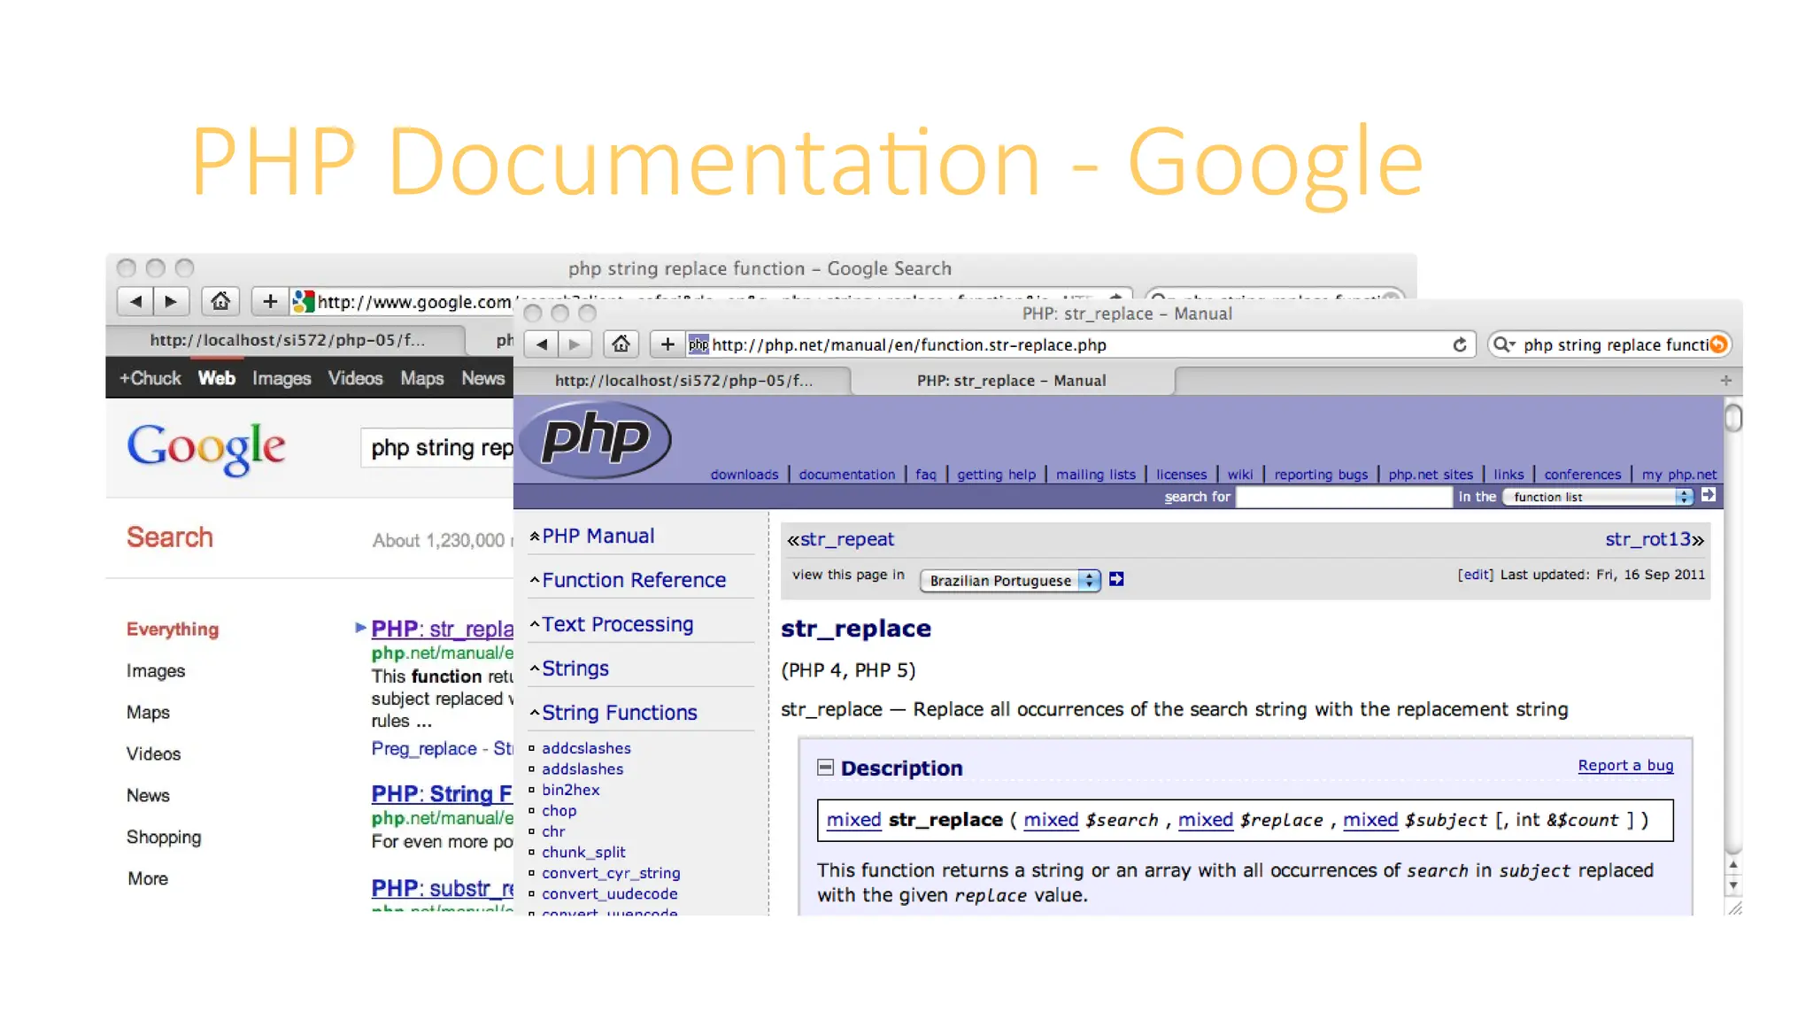Open the mailing lists link

[x=1096, y=475]
